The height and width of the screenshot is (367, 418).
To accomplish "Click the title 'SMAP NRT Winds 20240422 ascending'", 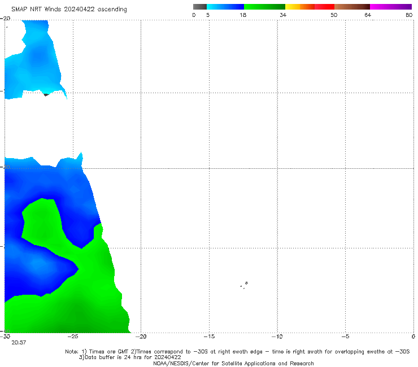I will click(x=69, y=10).
